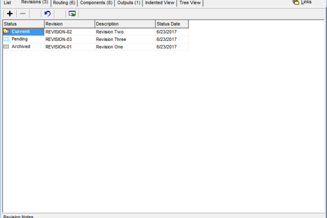Click the date in REVISION-02 row
Screen dimensions: 327x218
(172, 32)
